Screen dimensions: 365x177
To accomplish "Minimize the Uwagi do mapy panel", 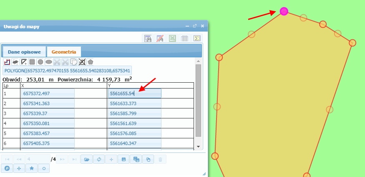I will click(187, 26).
